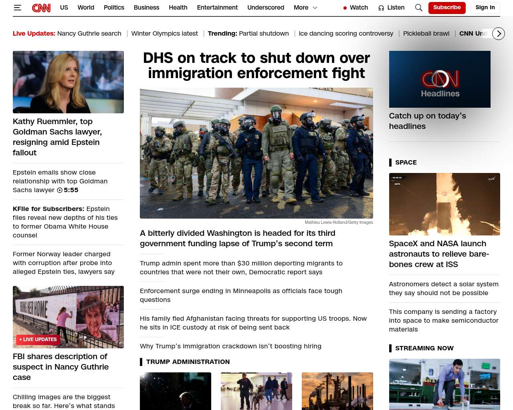This screenshot has width=513, height=410.
Task: Open Astronomers detect a solar system story
Action: pos(444,289)
